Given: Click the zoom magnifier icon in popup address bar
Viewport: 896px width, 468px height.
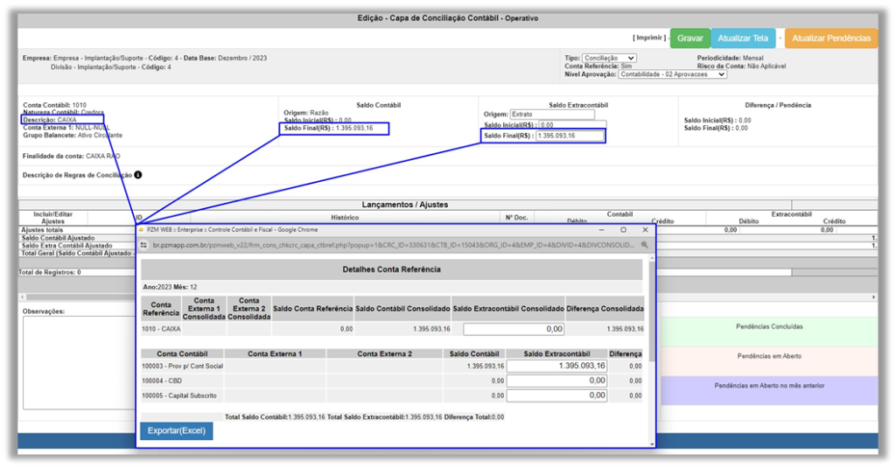Looking at the screenshot, I should (645, 246).
